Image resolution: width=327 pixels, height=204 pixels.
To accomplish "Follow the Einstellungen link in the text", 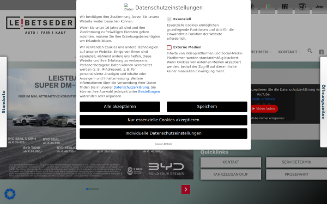I will click(x=149, y=91).
